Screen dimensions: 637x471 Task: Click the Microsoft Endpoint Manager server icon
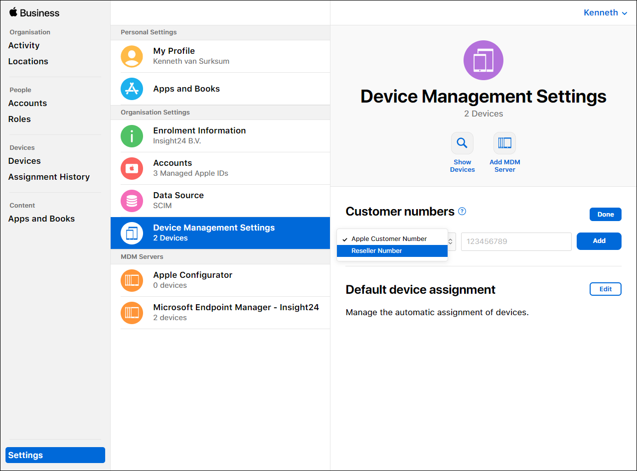tap(132, 313)
